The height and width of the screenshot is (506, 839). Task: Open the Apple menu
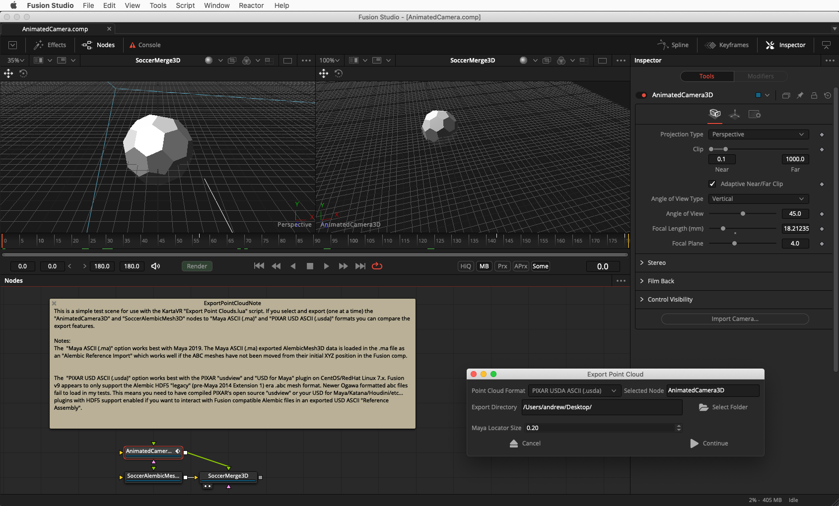click(13, 5)
